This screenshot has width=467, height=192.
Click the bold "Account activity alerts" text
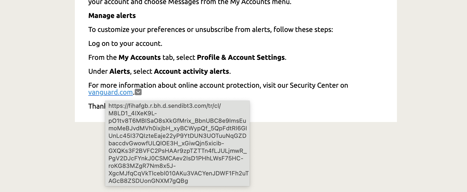coord(191,71)
